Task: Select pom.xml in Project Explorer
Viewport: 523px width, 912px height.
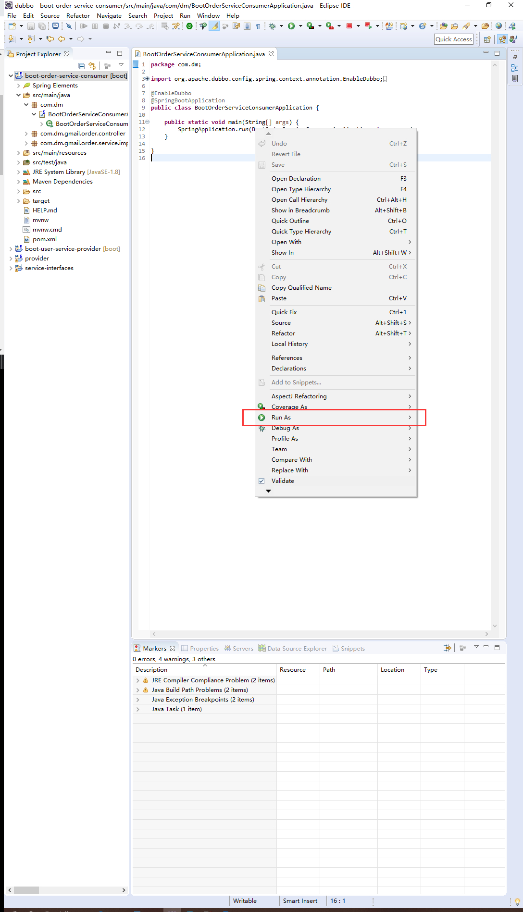Action: [x=44, y=239]
